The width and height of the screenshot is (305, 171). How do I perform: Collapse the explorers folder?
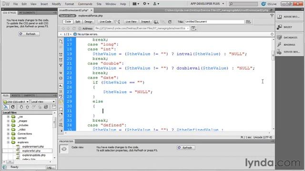pos(8,142)
